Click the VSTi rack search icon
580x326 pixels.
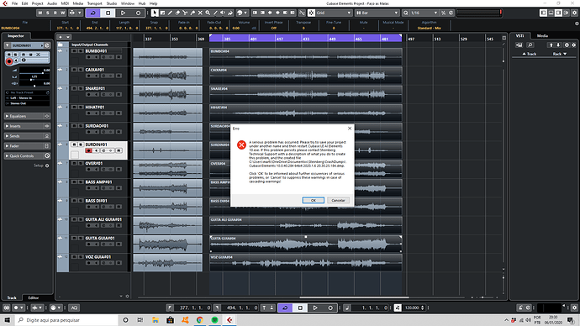[530, 45]
